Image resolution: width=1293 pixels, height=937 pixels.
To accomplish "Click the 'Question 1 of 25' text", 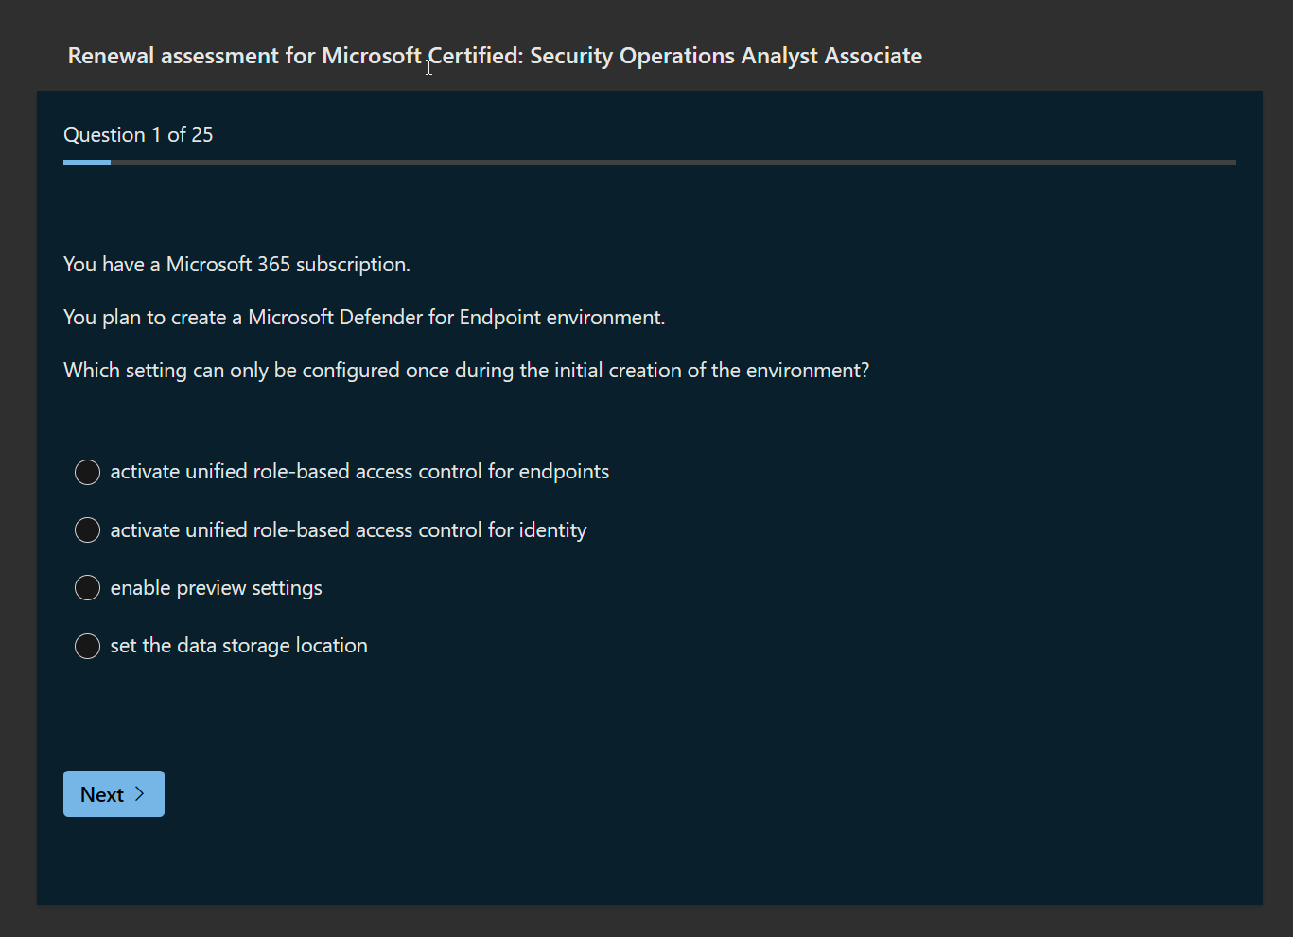I will click(x=138, y=134).
